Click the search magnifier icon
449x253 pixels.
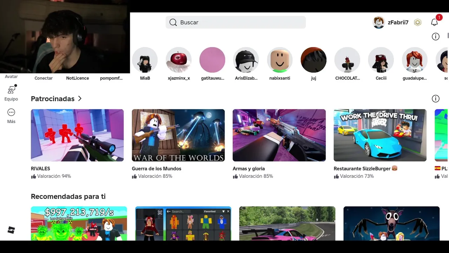[x=173, y=22]
